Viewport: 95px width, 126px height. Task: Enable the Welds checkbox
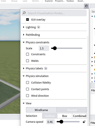click(x=27, y=61)
